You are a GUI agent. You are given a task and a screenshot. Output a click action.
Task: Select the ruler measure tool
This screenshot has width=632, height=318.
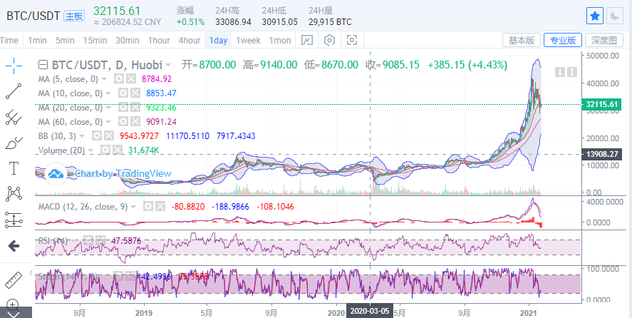(13, 279)
